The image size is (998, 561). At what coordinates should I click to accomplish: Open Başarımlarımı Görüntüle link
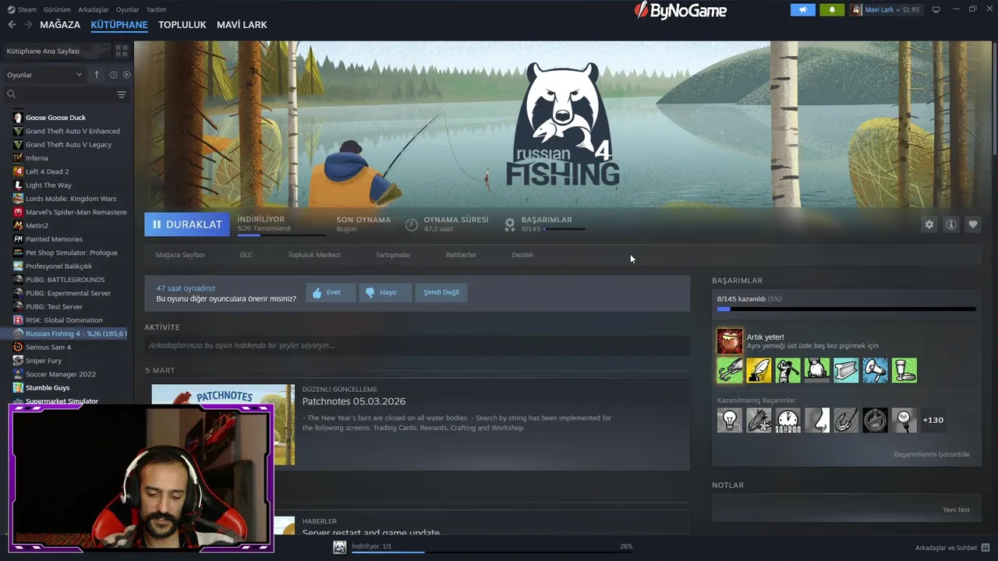pyautogui.click(x=932, y=454)
